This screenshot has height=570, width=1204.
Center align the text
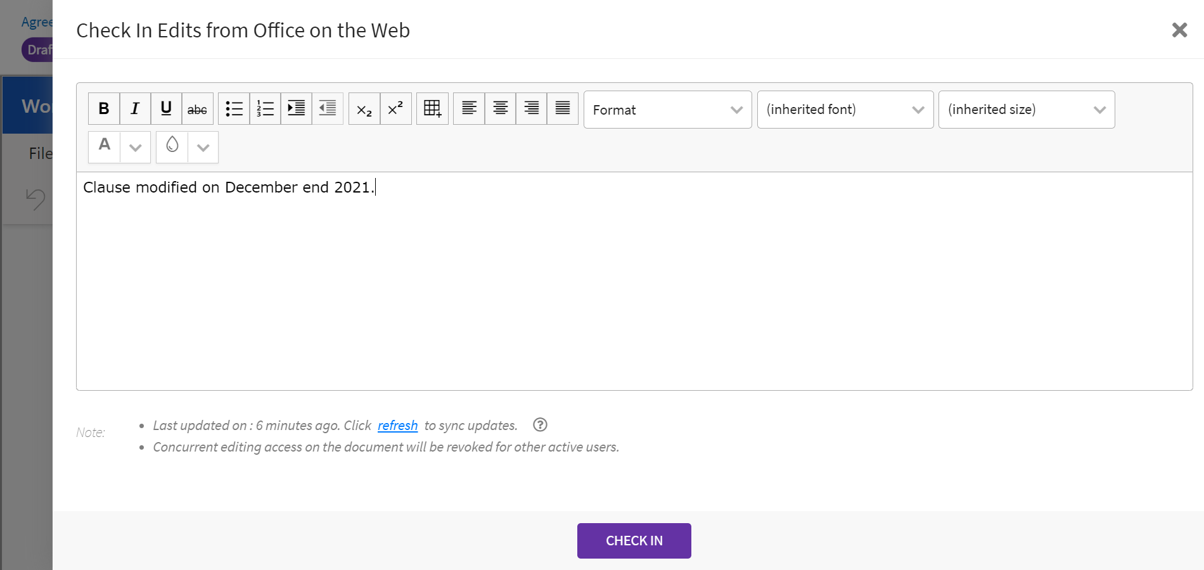pyautogui.click(x=500, y=109)
